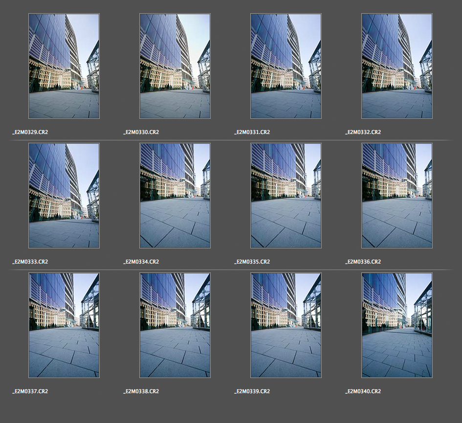The width and height of the screenshot is (462, 423).
Task: Click the _E2M0329.CR2 filename label
Action: [x=30, y=132]
